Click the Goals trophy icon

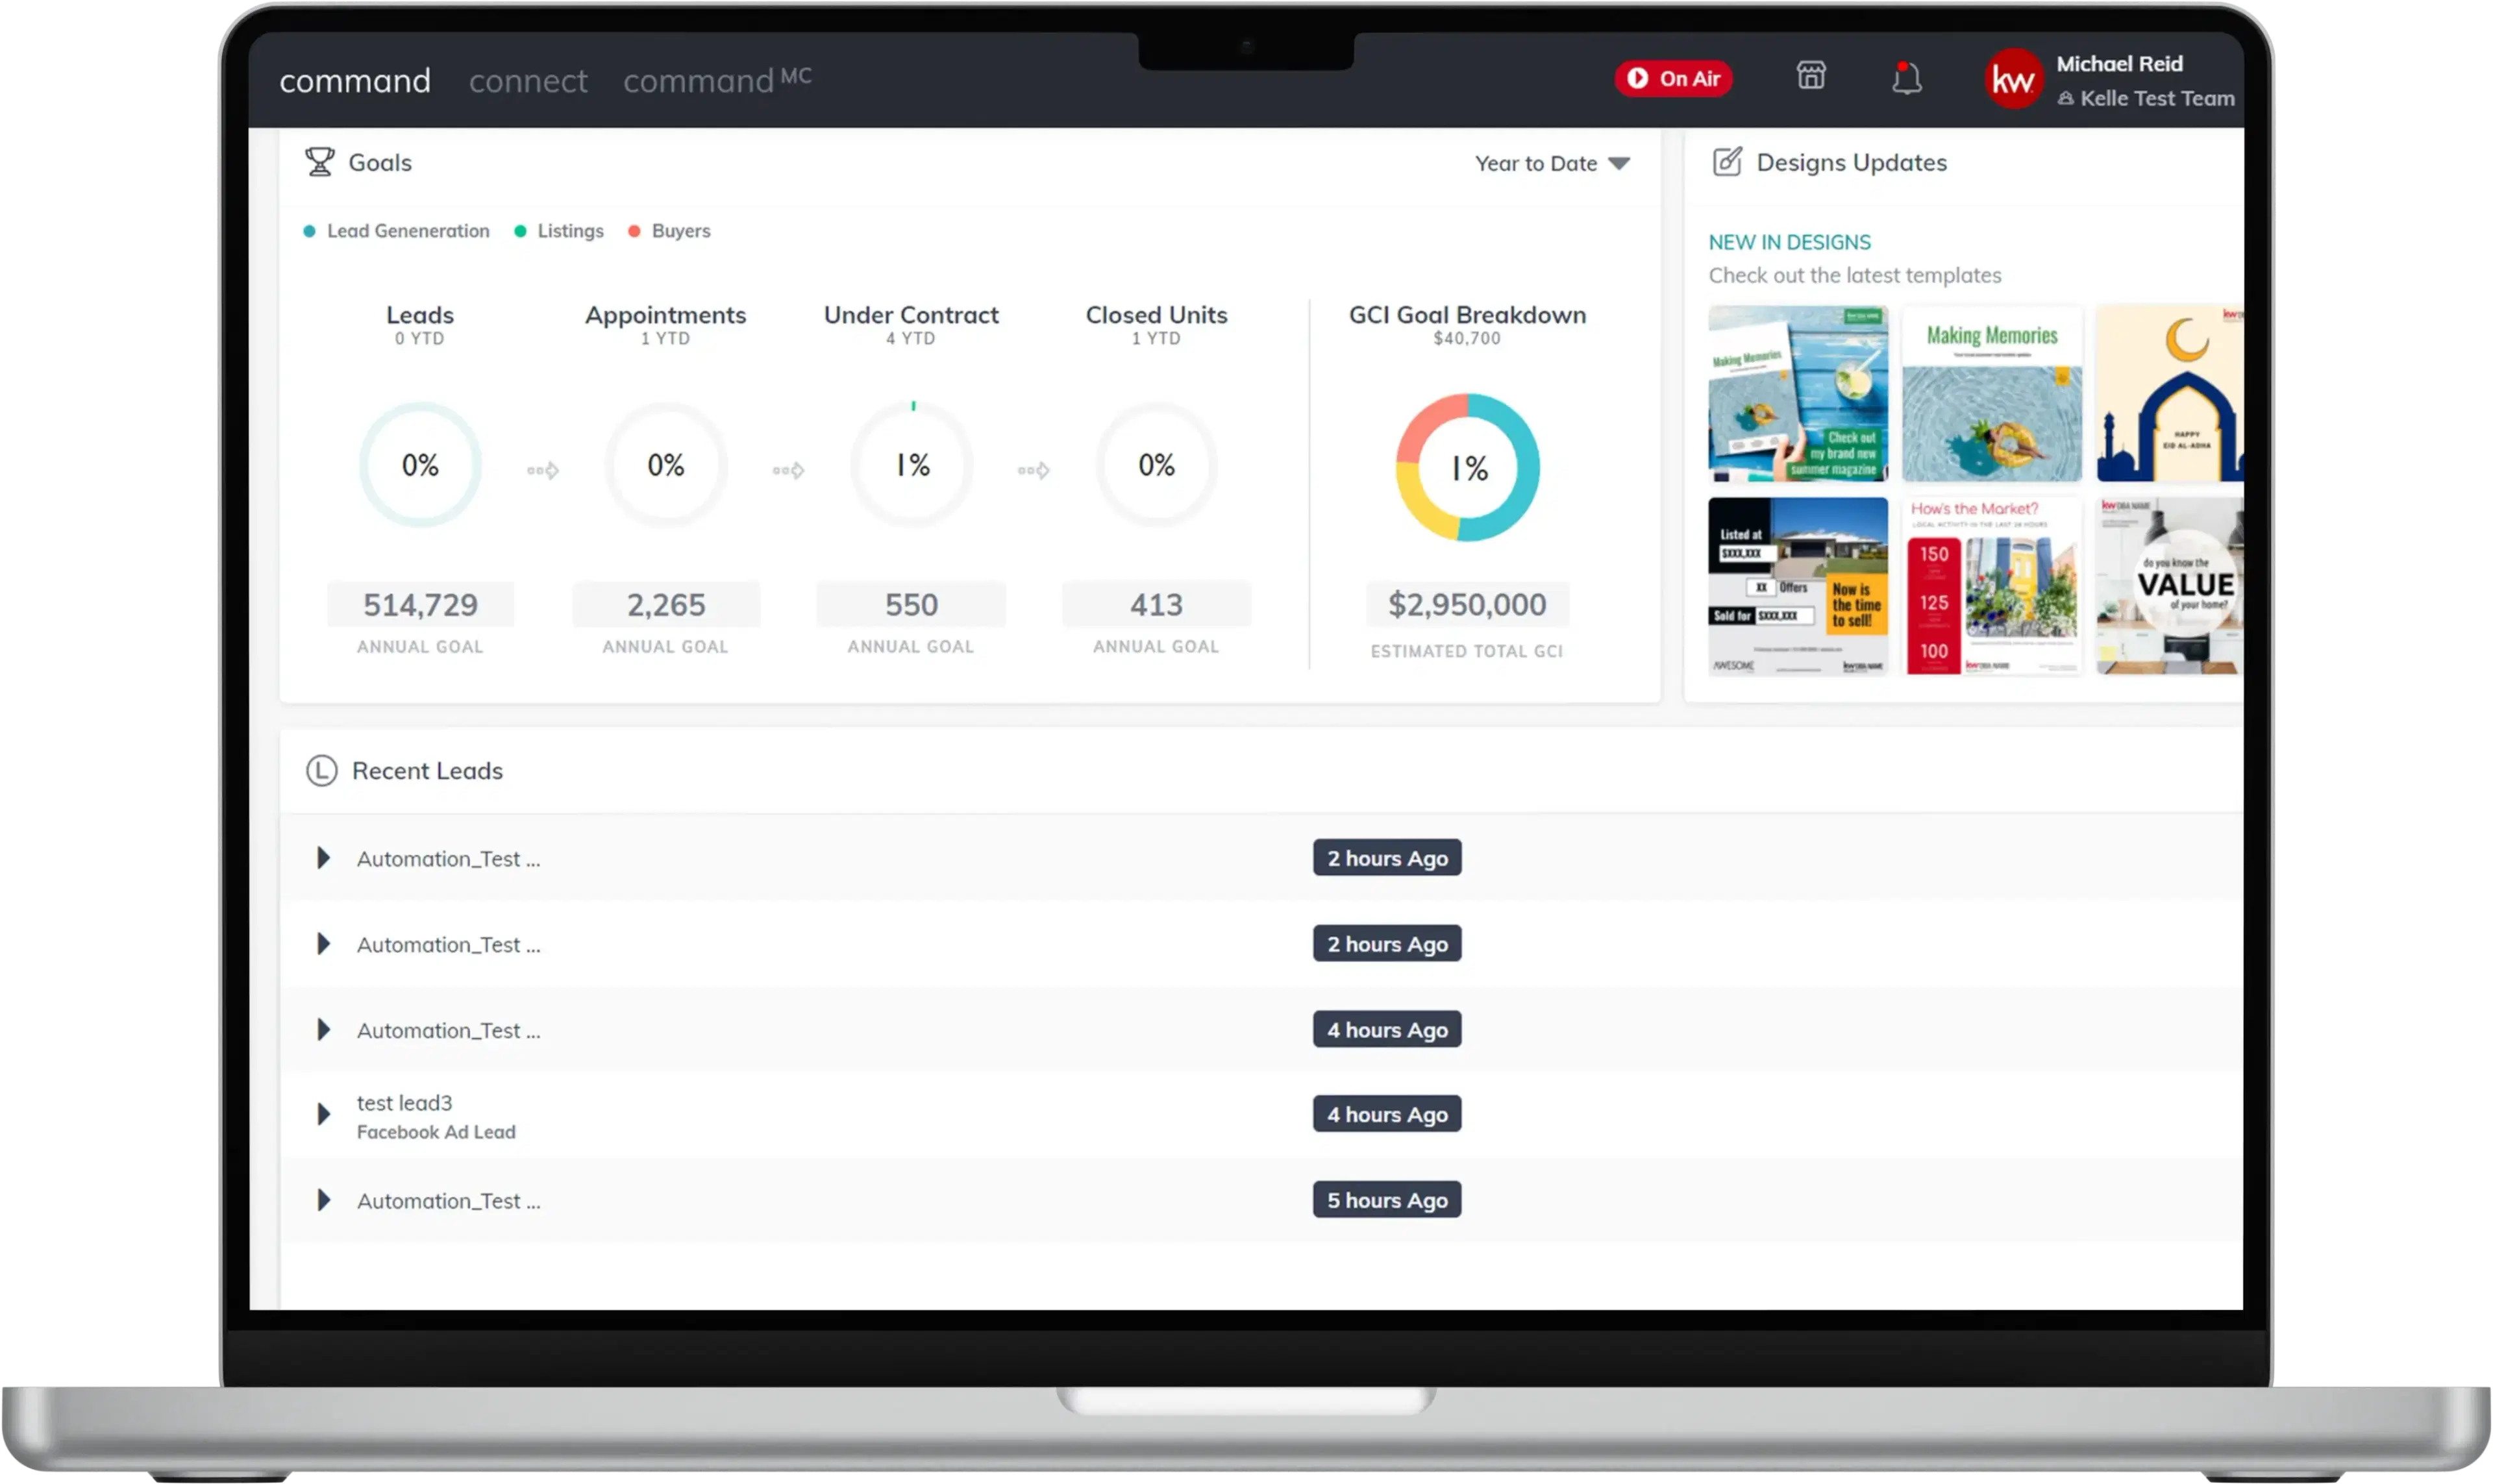(319, 162)
